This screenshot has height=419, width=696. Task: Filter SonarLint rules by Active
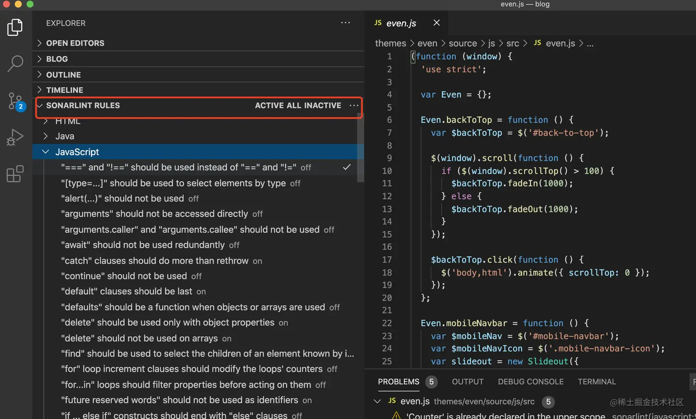269,105
